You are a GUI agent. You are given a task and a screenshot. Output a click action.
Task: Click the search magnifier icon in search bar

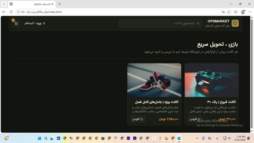point(198,23)
